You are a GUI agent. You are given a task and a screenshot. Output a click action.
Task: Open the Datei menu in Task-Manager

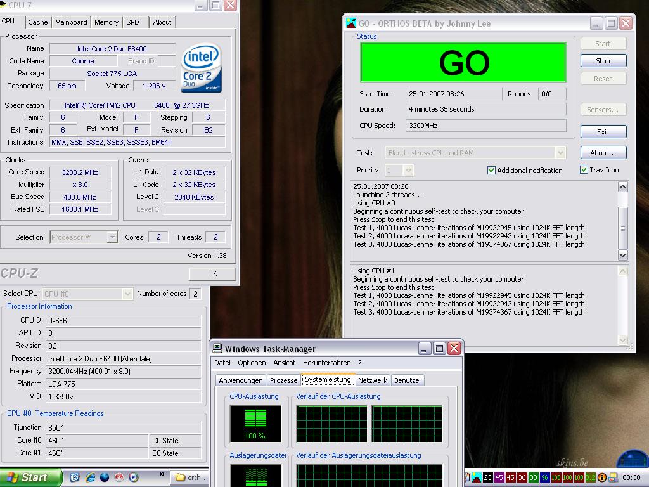pos(222,363)
